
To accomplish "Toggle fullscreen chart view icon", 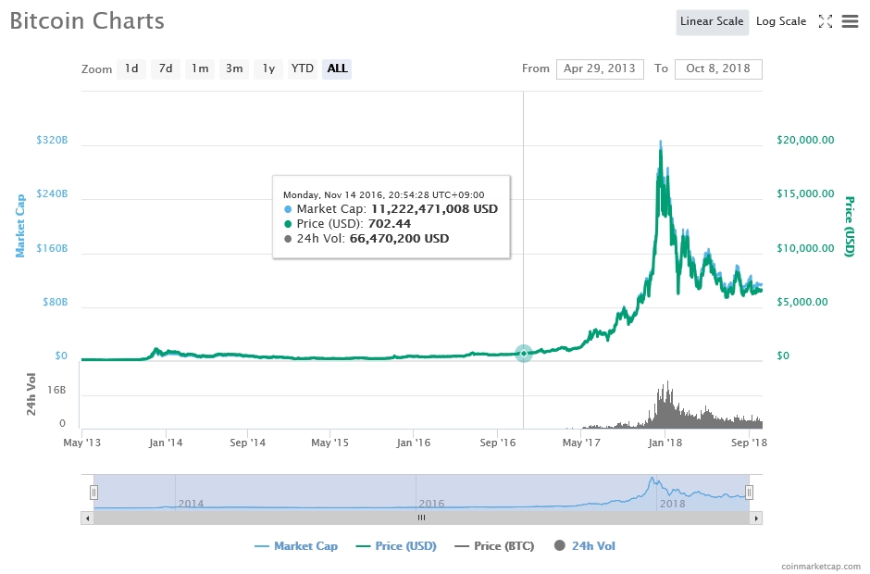I will [x=826, y=21].
